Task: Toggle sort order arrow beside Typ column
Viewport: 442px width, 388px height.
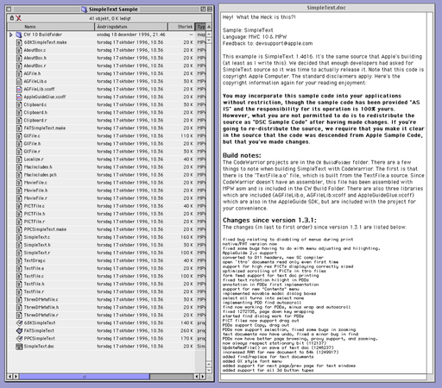Action: coord(209,27)
